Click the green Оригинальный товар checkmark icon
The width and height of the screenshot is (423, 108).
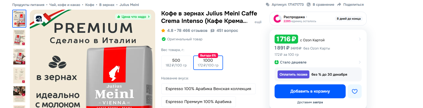[x=164, y=39]
